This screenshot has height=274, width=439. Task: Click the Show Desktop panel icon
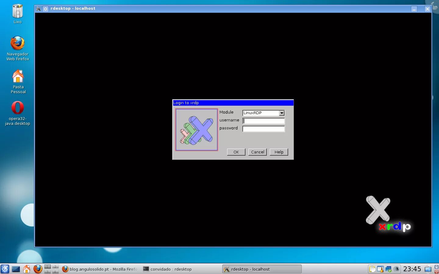16,269
